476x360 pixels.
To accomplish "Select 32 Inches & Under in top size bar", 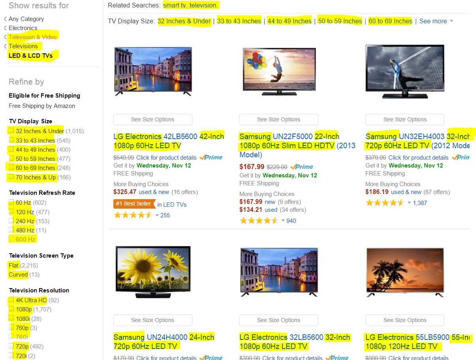I will click(x=184, y=21).
